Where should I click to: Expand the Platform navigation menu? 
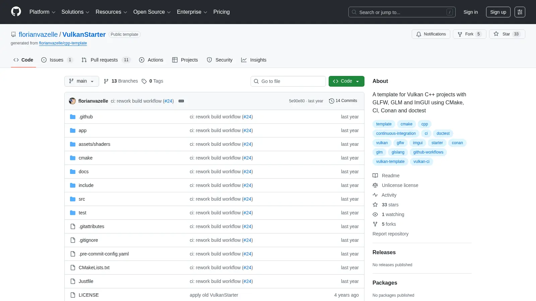click(x=42, y=12)
